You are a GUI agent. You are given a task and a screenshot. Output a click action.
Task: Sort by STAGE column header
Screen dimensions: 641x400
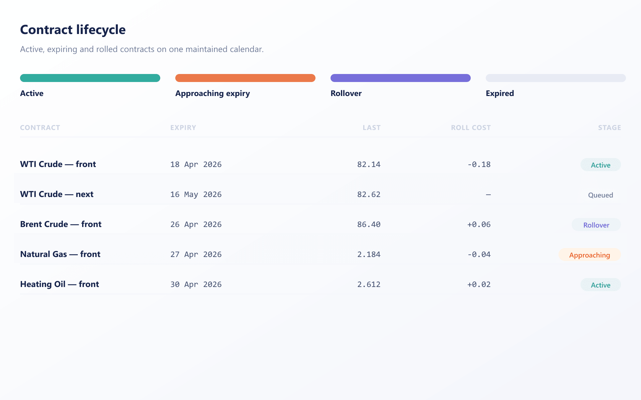coord(610,128)
